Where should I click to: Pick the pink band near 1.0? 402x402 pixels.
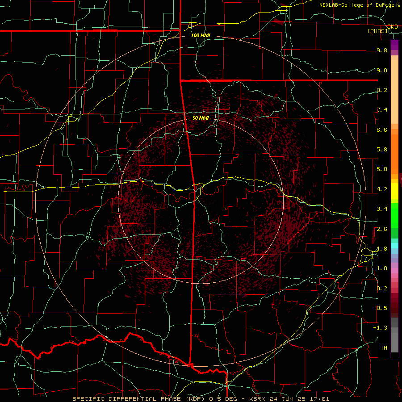[394, 271]
